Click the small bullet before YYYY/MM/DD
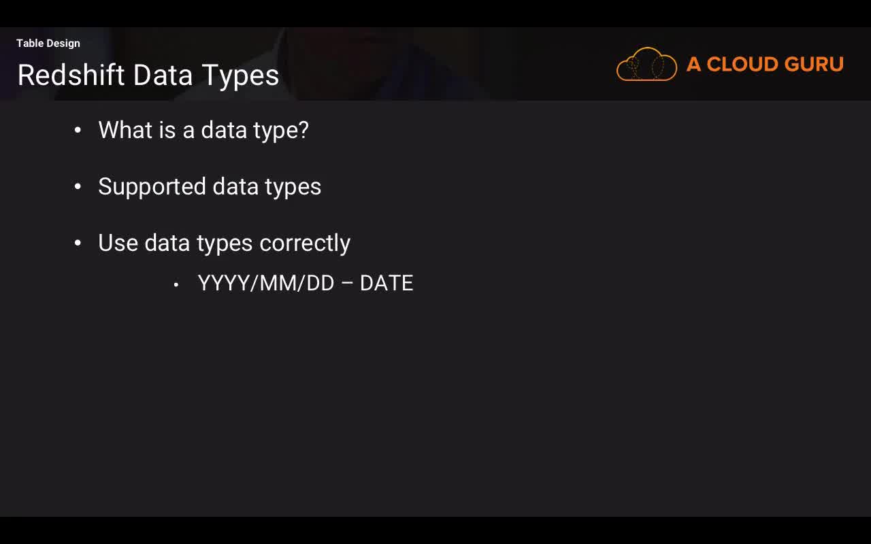Screen dimensions: 871x544 176,284
